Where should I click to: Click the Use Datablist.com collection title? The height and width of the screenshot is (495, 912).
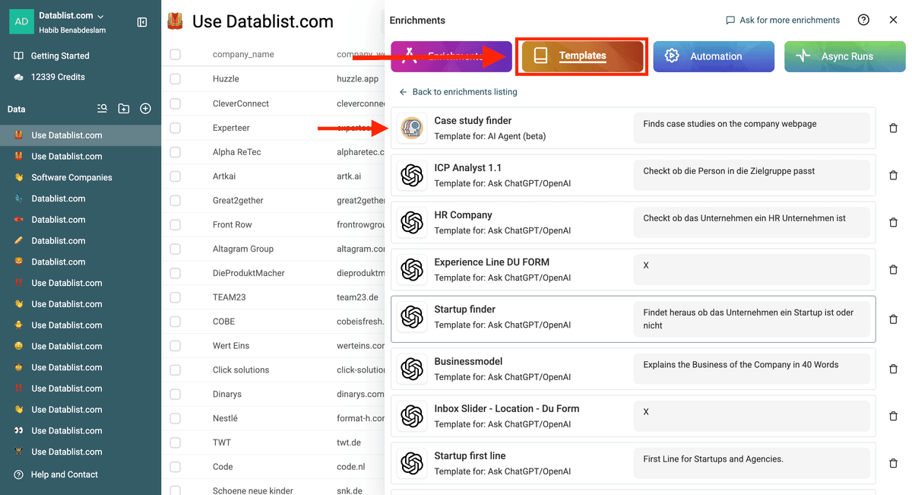[x=263, y=21]
